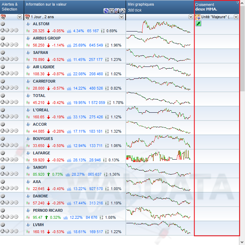Click the Mini graphiques 500 tick header

tap(160, 7)
